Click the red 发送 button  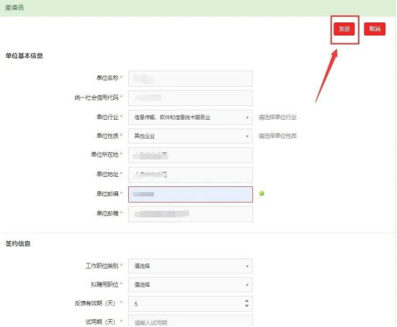point(344,29)
